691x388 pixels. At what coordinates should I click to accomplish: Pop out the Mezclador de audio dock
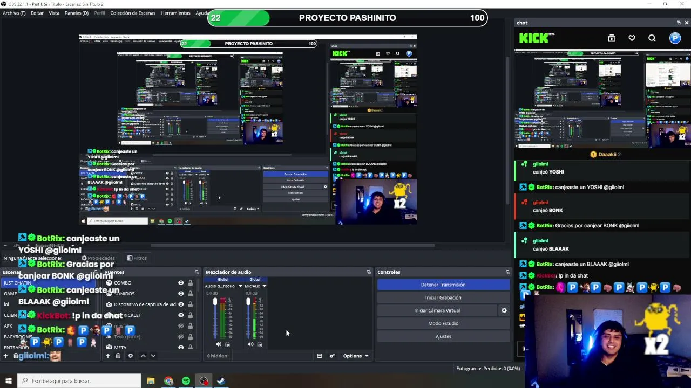coord(369,272)
